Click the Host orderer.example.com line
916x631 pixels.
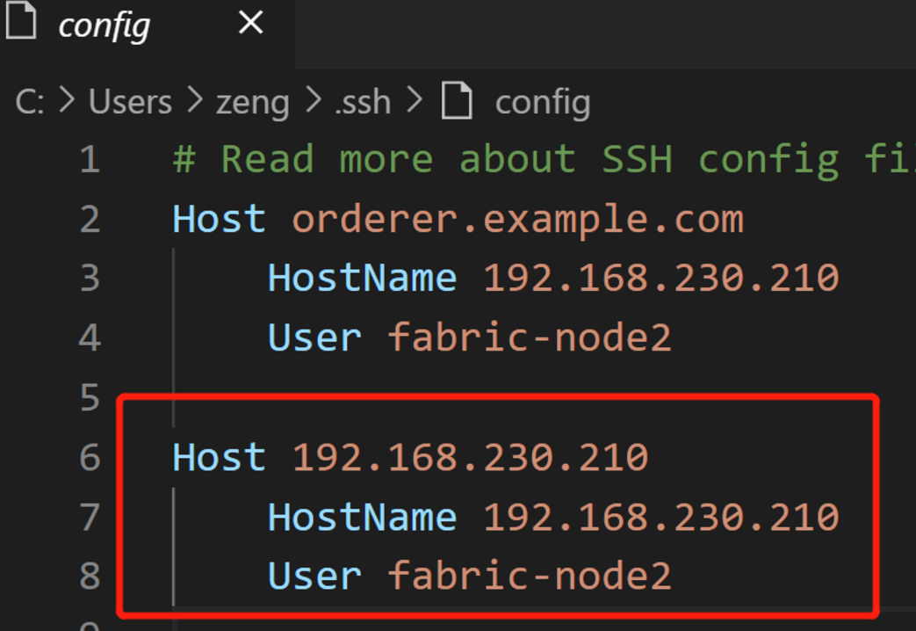[x=455, y=218]
